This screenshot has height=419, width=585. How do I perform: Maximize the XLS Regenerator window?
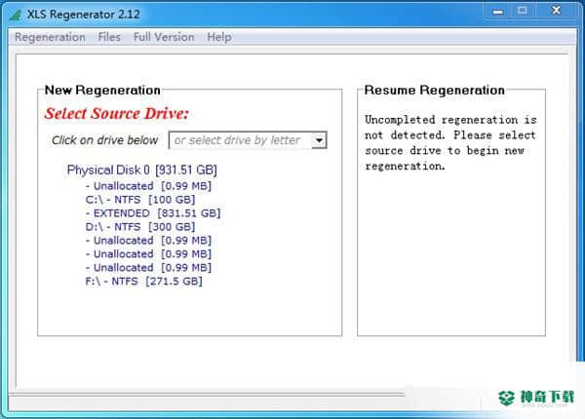coord(523,11)
